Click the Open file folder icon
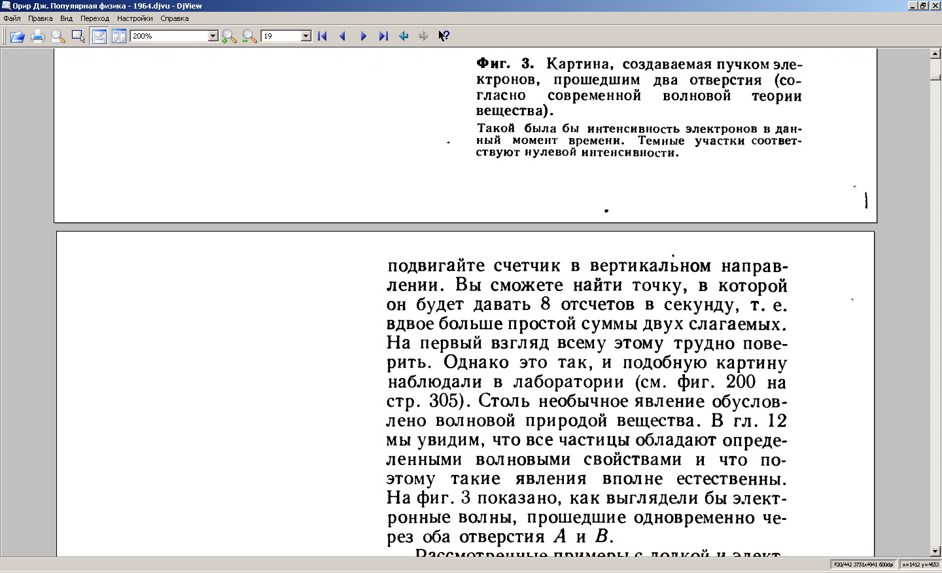The height and width of the screenshot is (573, 942). [x=18, y=37]
